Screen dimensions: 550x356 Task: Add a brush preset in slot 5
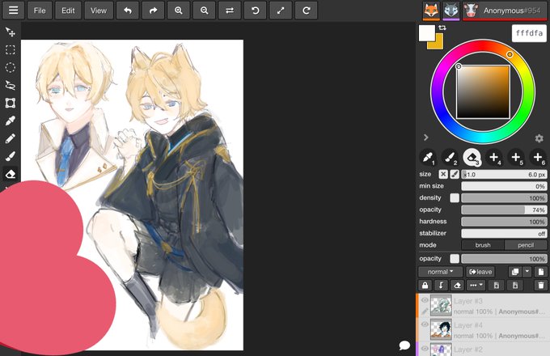[516, 158]
